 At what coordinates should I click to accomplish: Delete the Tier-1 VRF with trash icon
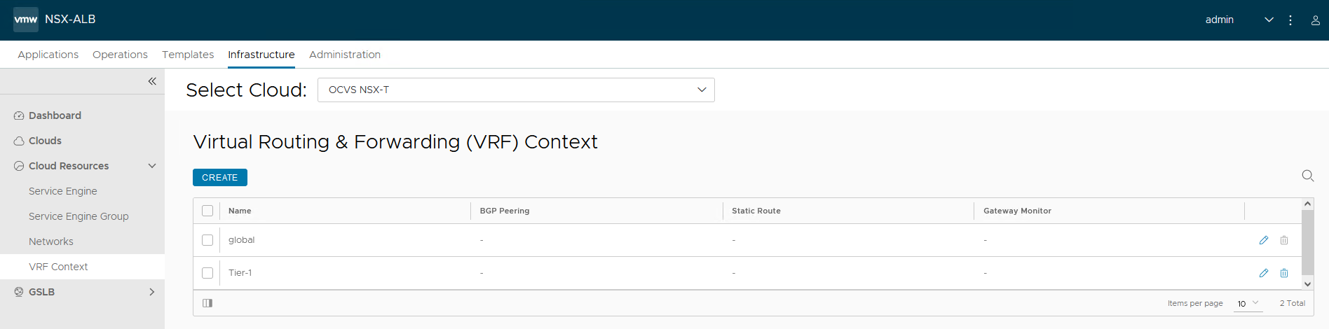1284,273
